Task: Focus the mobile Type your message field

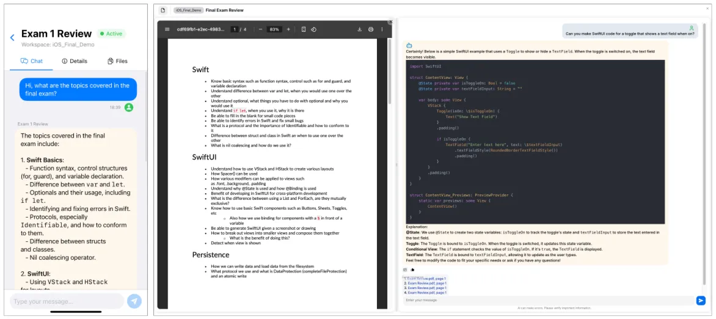Action: click(x=67, y=301)
